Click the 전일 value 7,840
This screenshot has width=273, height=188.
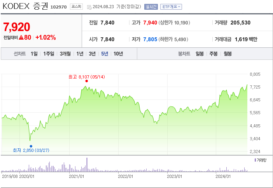[107, 23]
